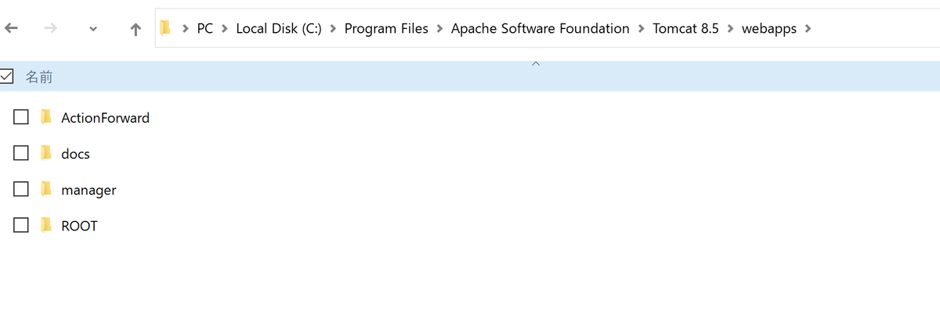This screenshot has width=940, height=311.
Task: Select the docs folder icon
Action: tap(46, 153)
